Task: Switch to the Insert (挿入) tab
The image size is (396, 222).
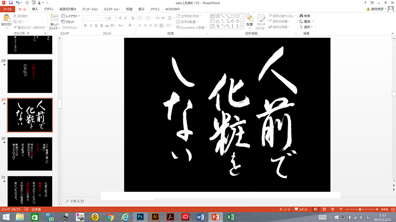Action: point(35,9)
